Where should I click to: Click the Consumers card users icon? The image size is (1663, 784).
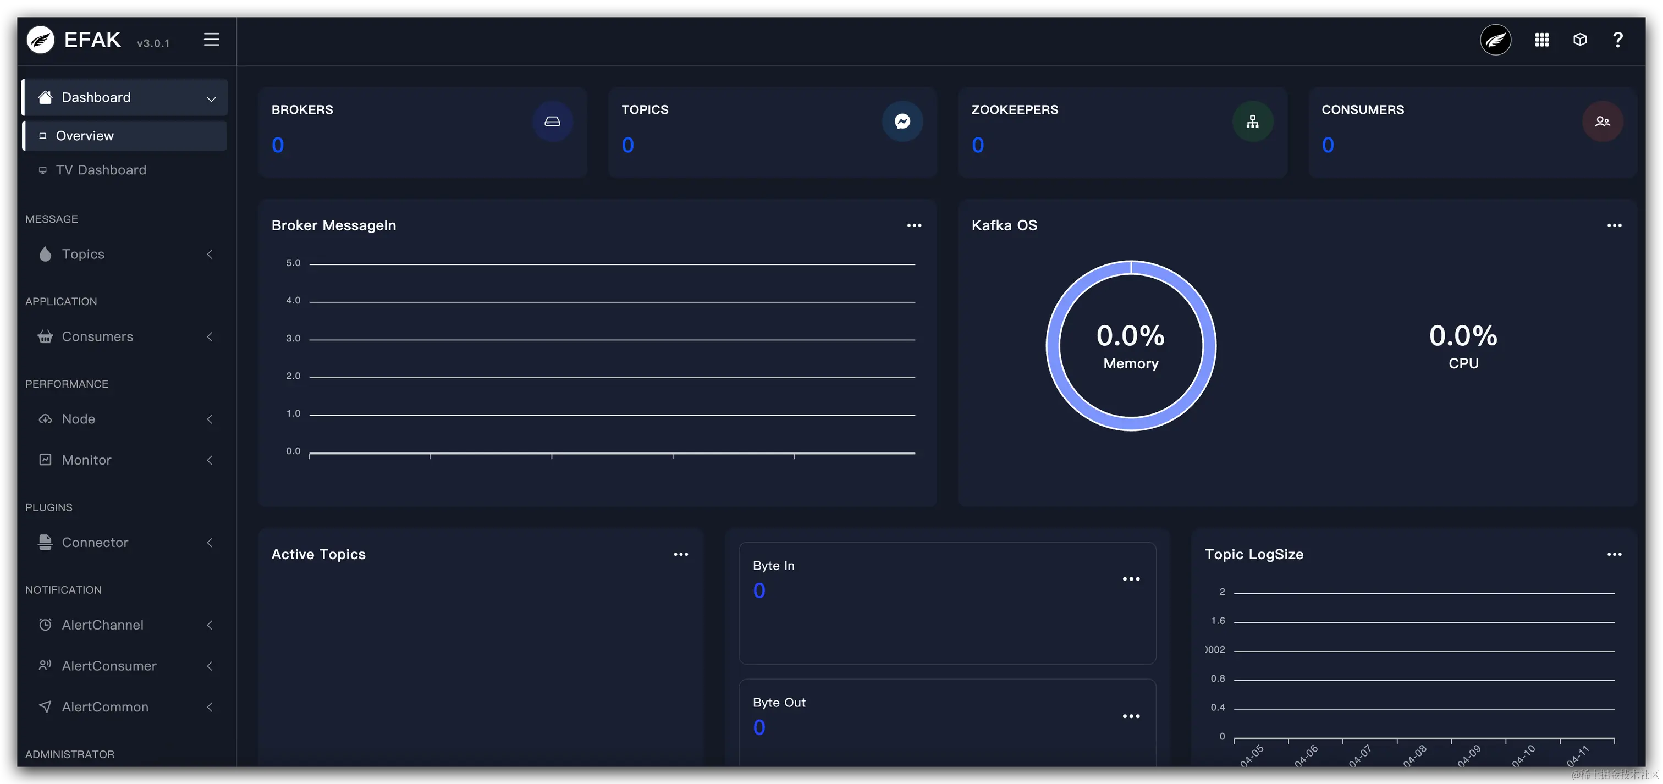tap(1603, 122)
